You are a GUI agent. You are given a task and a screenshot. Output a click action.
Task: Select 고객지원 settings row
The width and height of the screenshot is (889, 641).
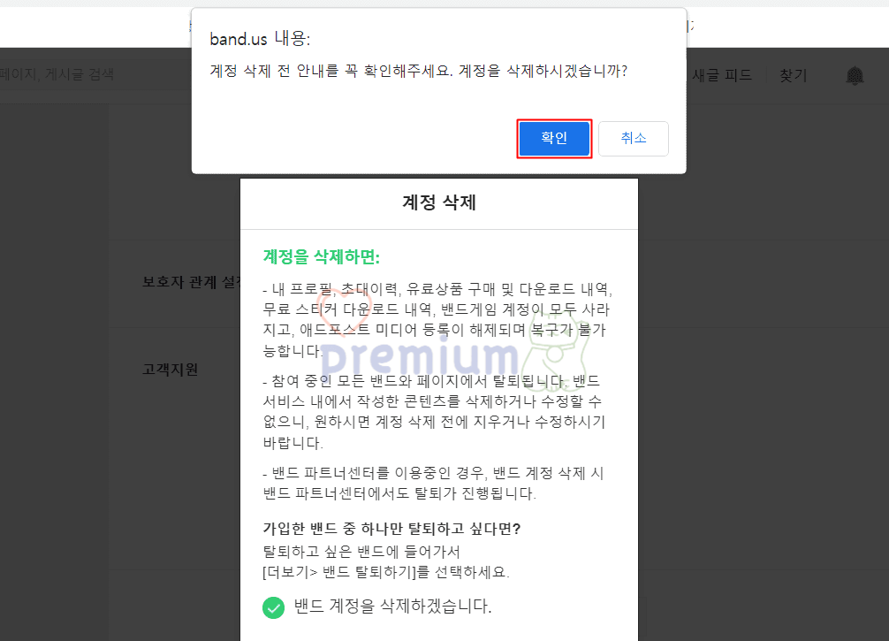170,370
